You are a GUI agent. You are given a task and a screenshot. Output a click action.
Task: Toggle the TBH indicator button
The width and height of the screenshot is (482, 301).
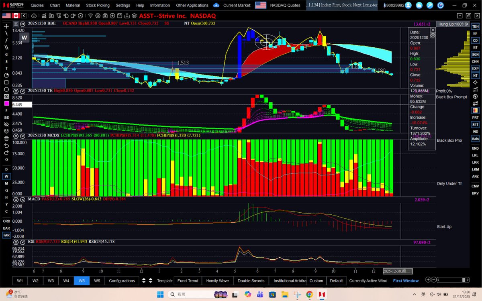[475, 26]
